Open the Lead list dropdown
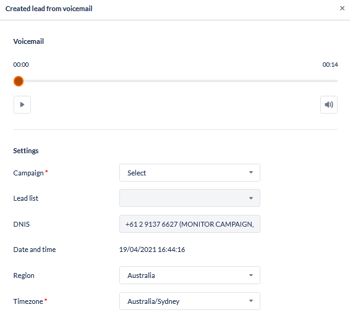This screenshot has height=315, width=350. point(190,198)
